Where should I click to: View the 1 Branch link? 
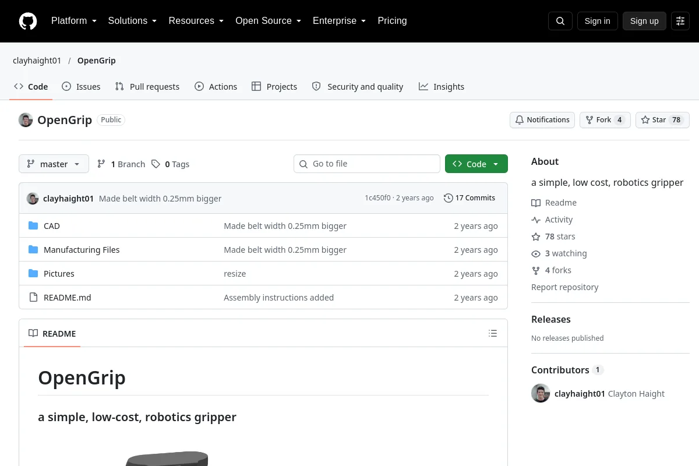click(121, 164)
